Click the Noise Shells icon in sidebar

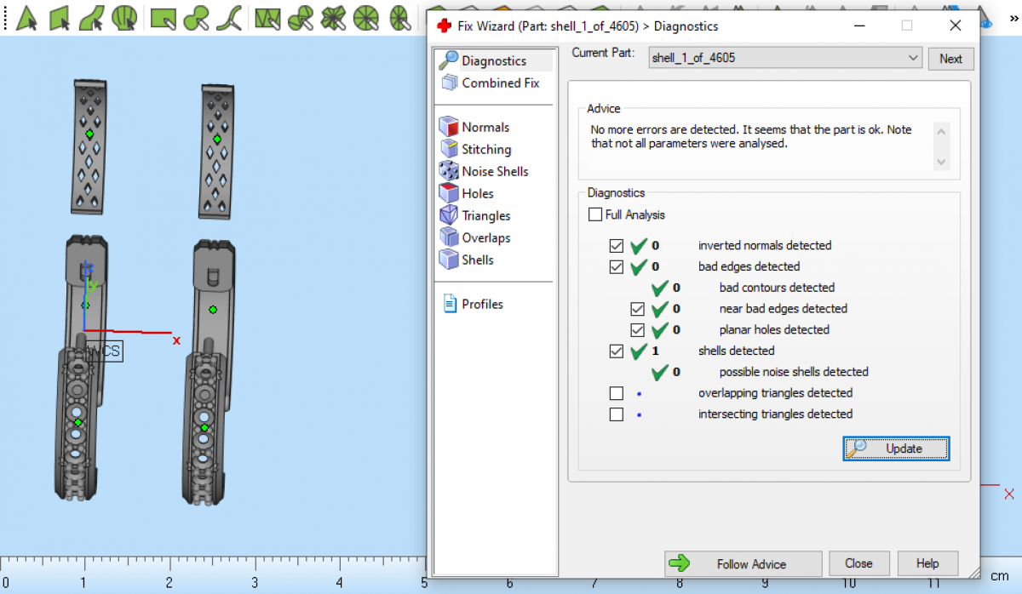(x=449, y=171)
